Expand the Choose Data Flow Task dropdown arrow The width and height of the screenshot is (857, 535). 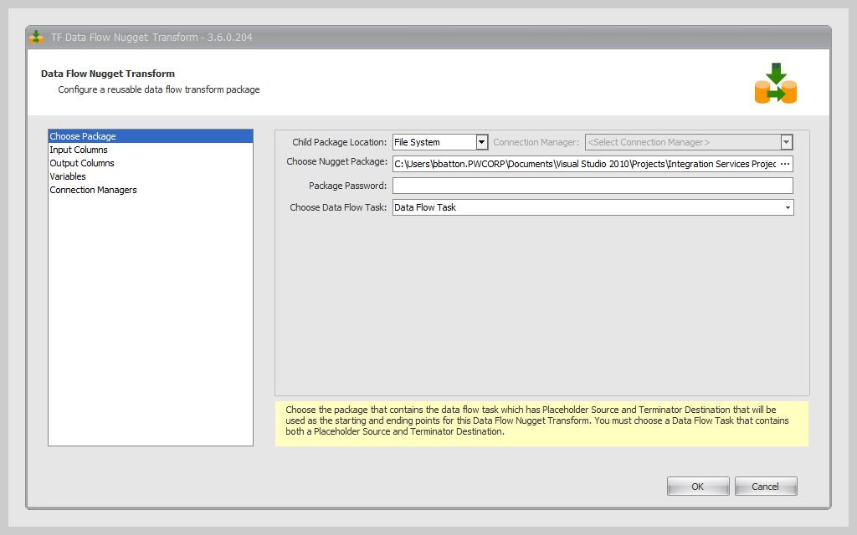(x=787, y=207)
